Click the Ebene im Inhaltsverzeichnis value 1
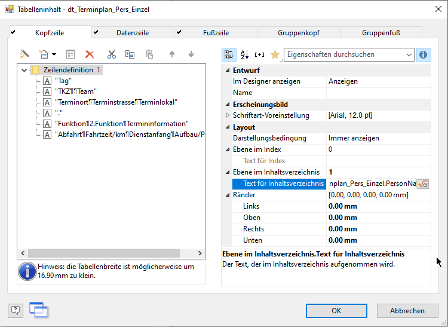 [379, 172]
